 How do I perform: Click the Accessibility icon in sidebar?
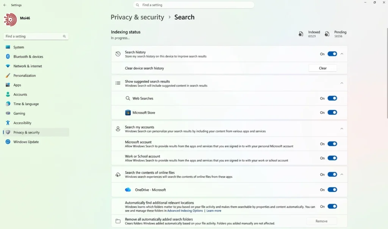(8, 123)
